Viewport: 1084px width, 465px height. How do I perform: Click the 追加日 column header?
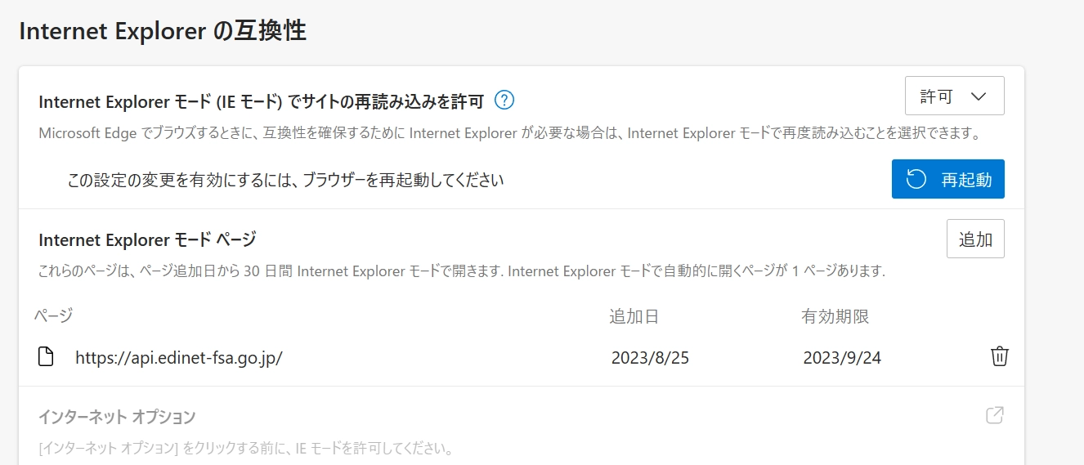pyautogui.click(x=634, y=316)
